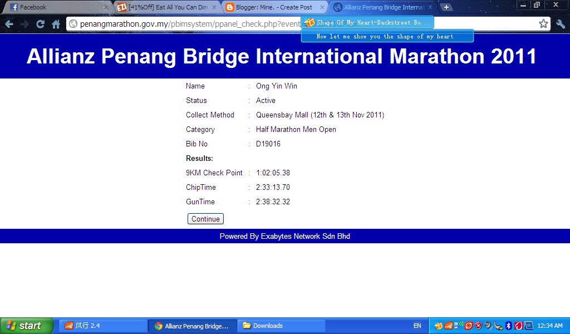Click the EN language indicator
Viewport: 570px width, 334px height.
[x=417, y=326]
